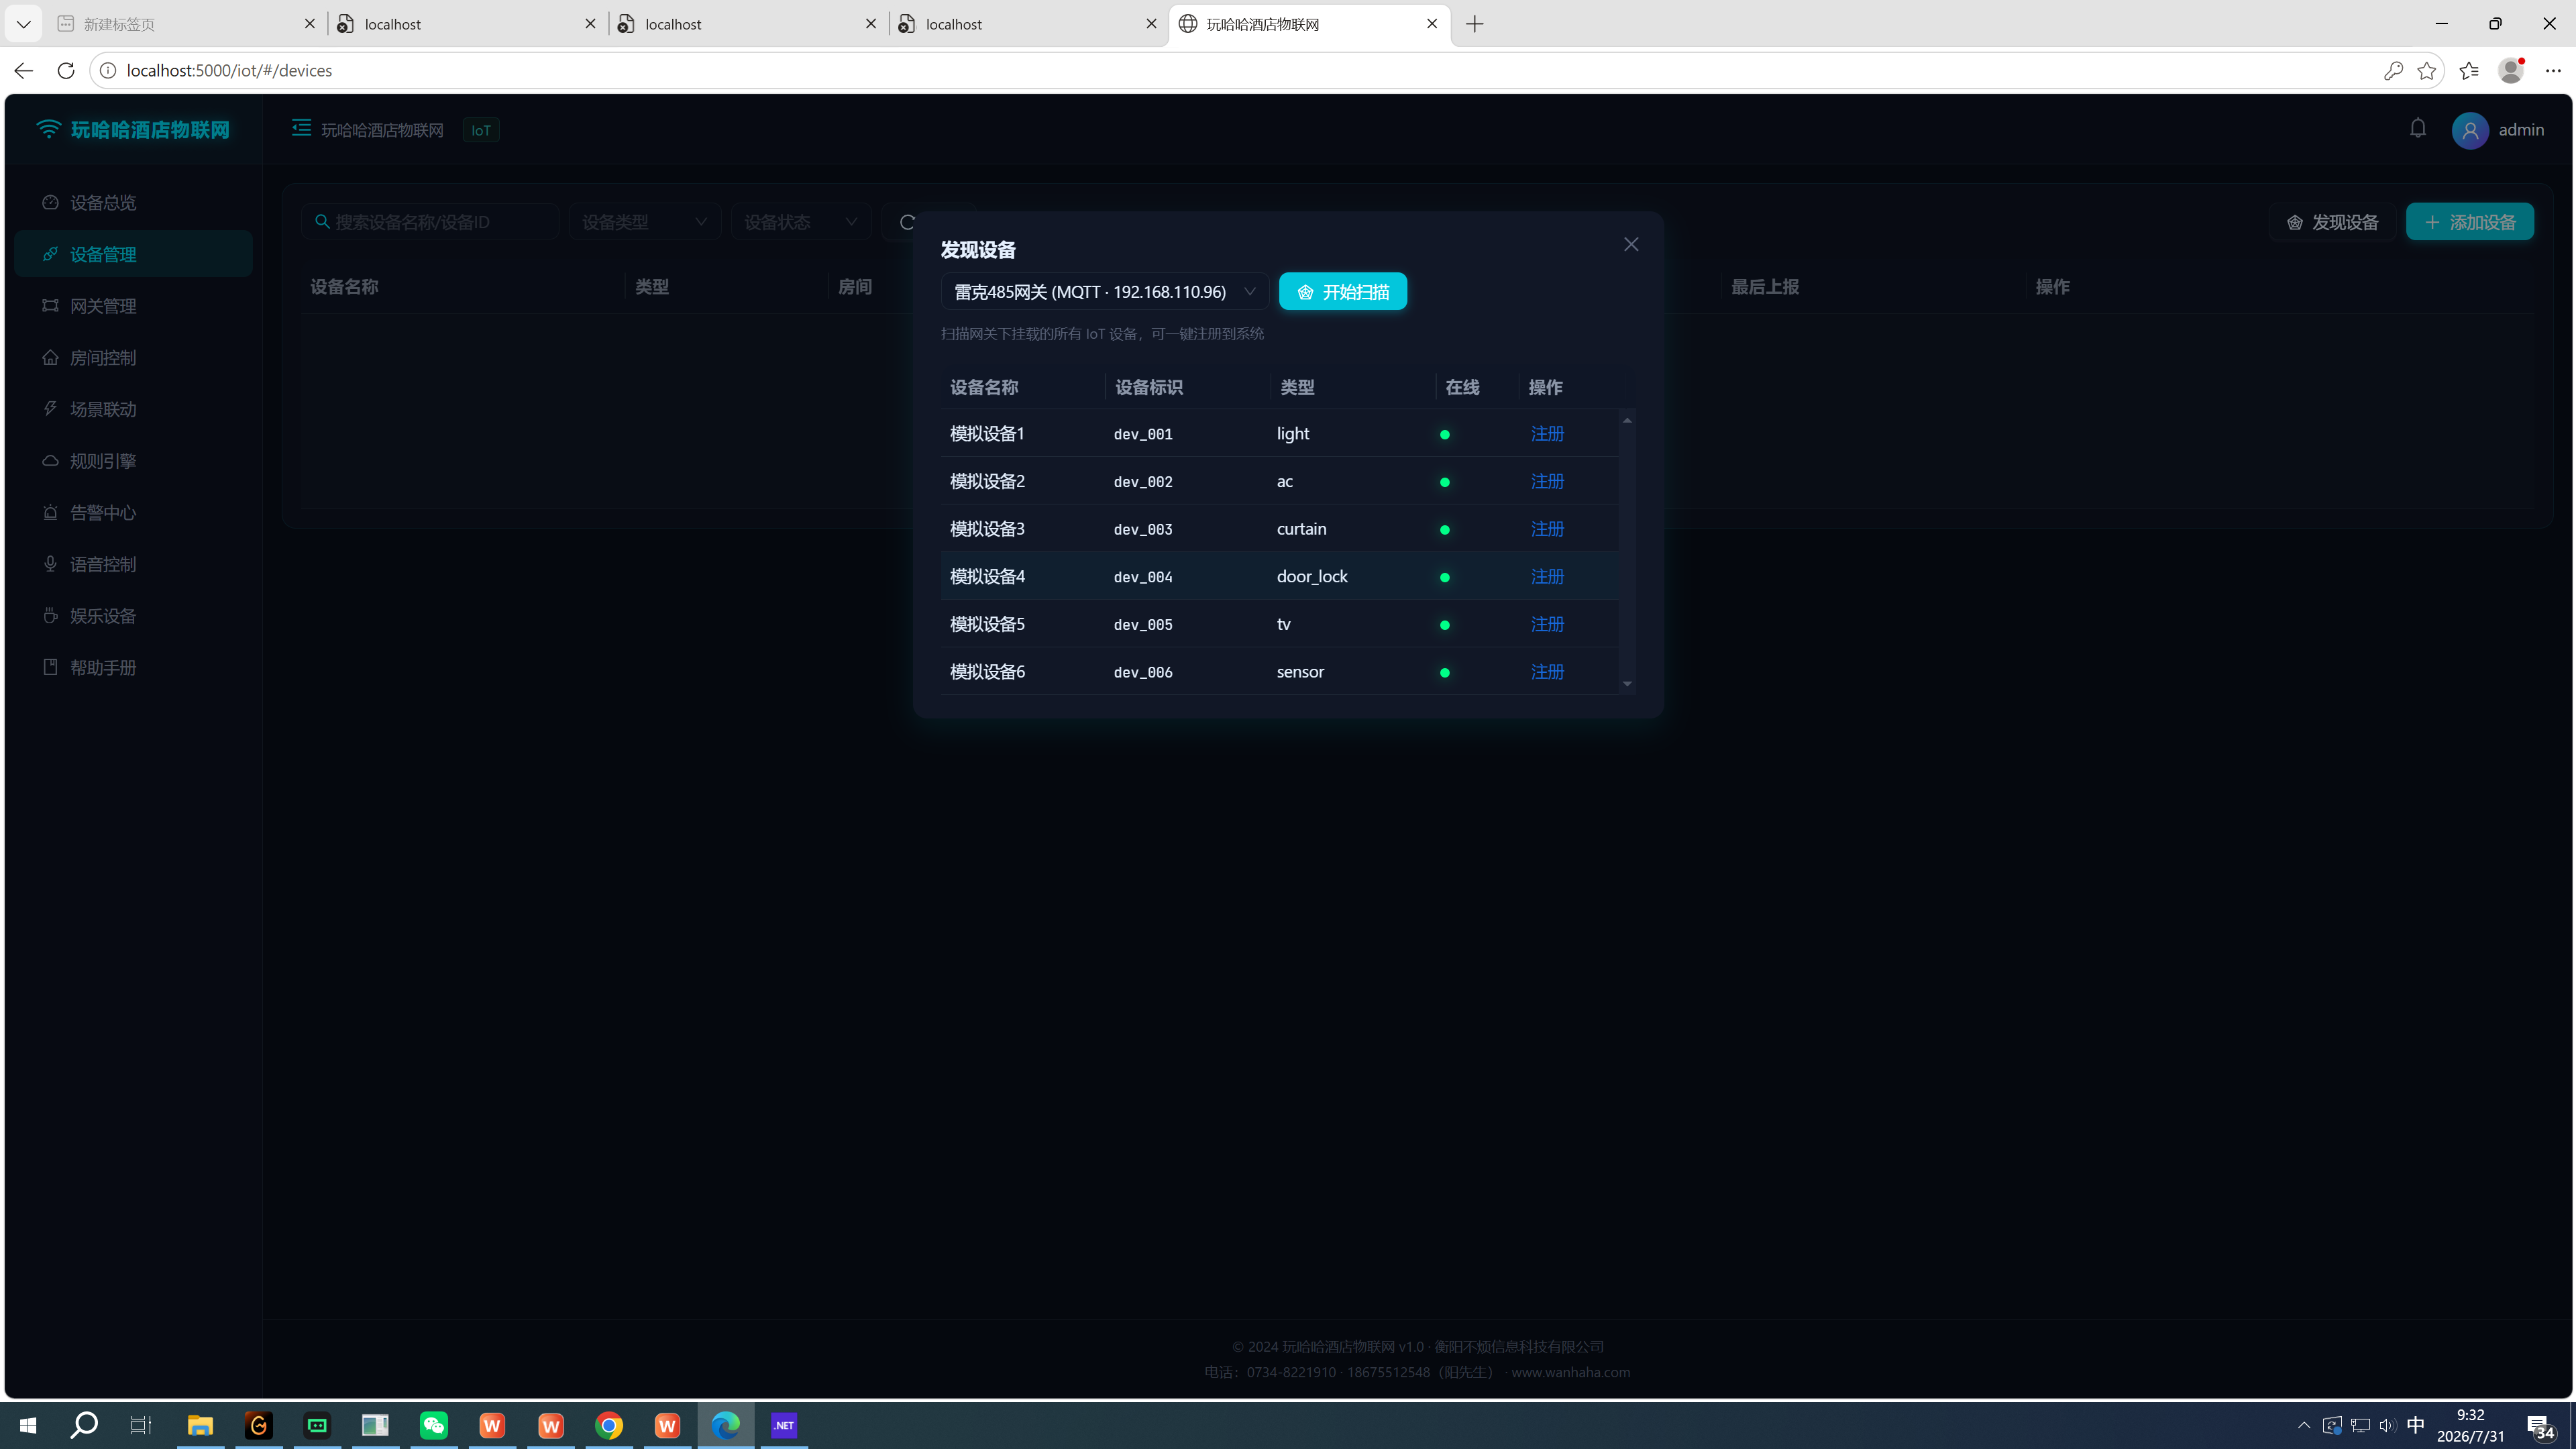Open 规则引擎 in the sidebar

point(134,461)
